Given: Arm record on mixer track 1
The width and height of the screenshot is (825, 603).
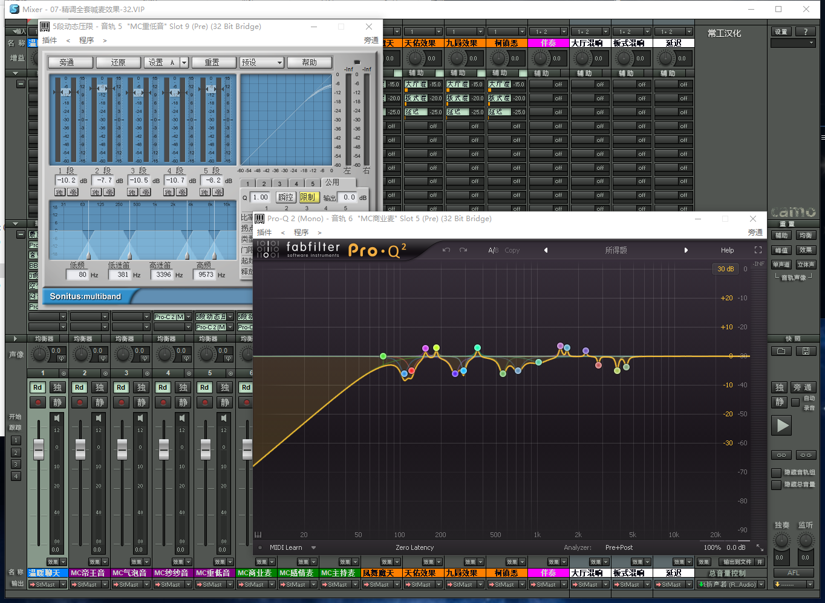Looking at the screenshot, I should point(37,402).
